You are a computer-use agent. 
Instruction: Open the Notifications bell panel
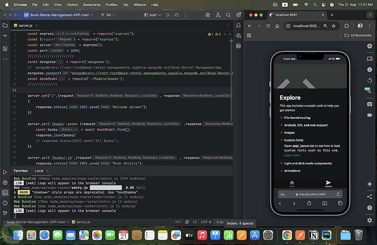(x=238, y=26)
